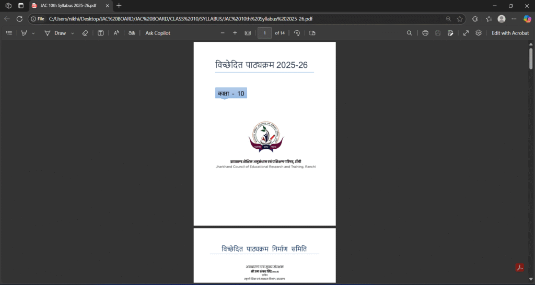Expand the Draw options dropdown arrow

[73, 33]
